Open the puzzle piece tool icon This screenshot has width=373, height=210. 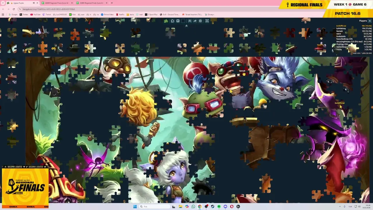tap(173, 21)
